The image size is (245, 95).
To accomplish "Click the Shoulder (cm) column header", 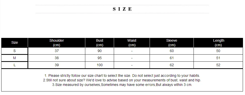I will (x=57, y=43).
